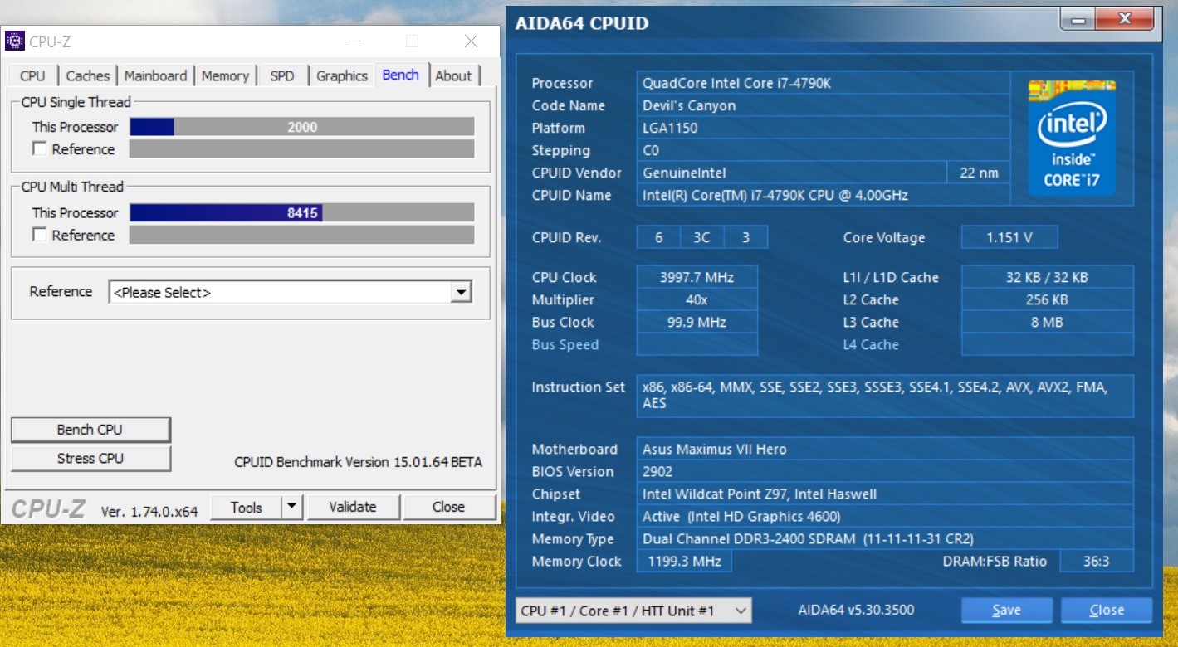This screenshot has height=647, width=1178.
Task: Click the Motherboard value Asus Maximus VII Hero
Action: click(x=885, y=449)
